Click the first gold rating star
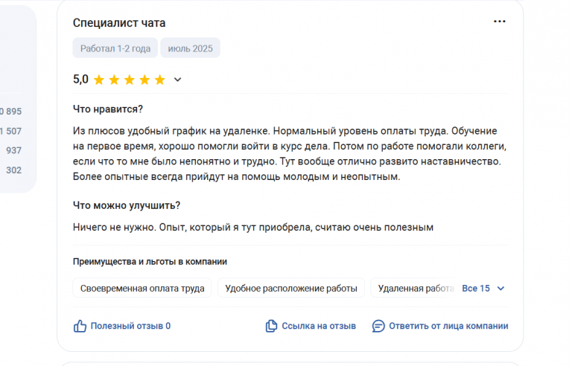572x366 pixels. [x=99, y=80]
